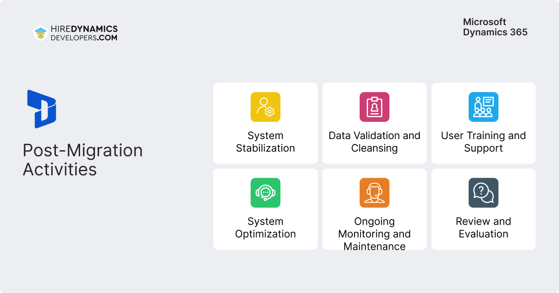Click the Post-Migration Activities heading

click(x=82, y=160)
